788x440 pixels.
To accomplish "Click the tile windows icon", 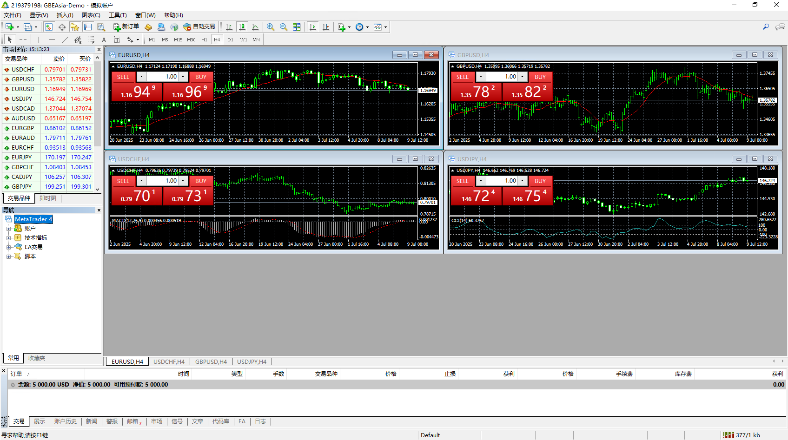I will click(297, 27).
